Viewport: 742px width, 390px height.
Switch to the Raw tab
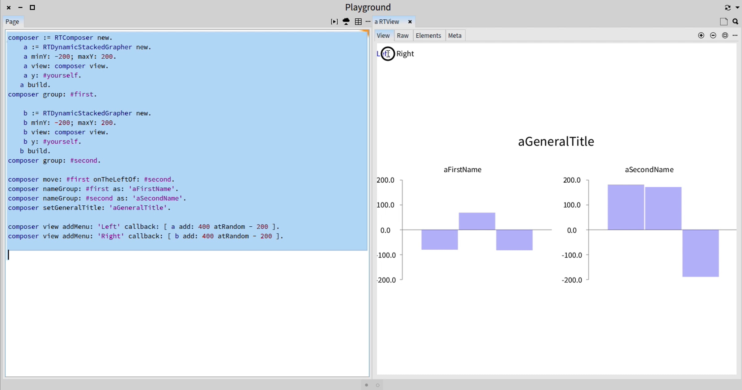coord(403,36)
